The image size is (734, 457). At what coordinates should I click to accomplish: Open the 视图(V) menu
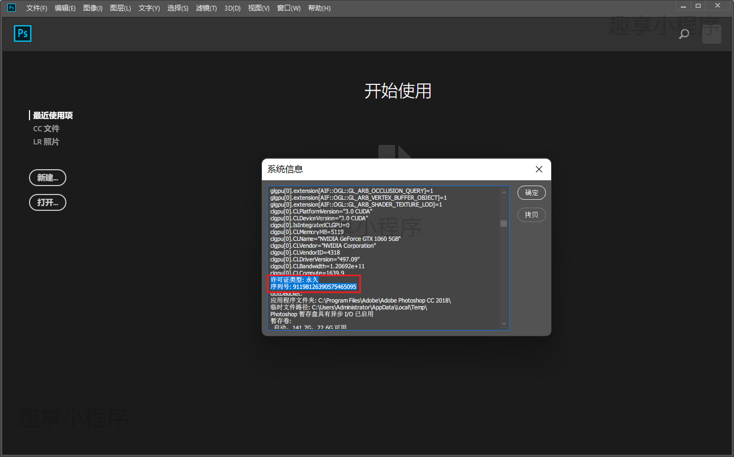(259, 8)
